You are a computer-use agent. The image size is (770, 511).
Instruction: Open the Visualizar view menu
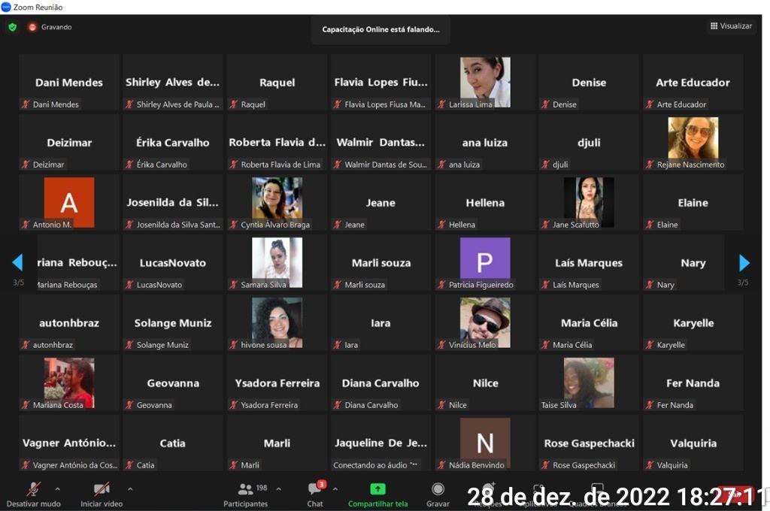(x=730, y=26)
